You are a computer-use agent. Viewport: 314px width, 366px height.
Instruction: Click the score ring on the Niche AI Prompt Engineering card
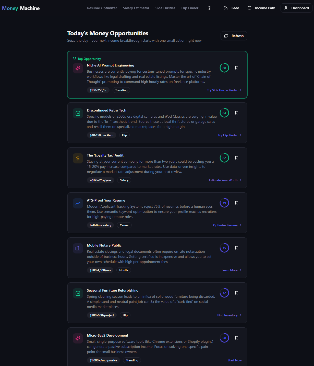(x=224, y=68)
